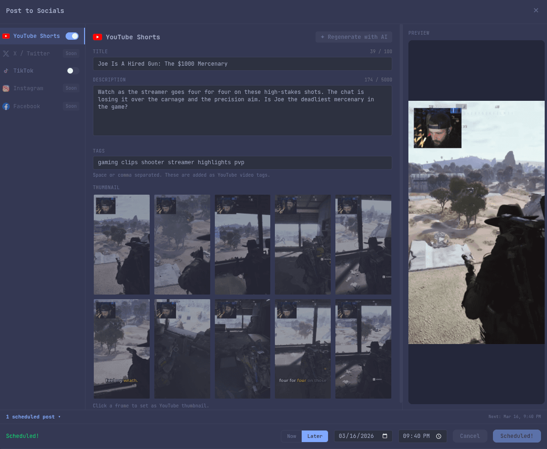
Task: Pick the fifth thumbnail frame in top row
Action: pos(363,245)
